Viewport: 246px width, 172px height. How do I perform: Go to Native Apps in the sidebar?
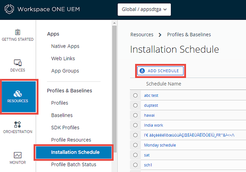tap(65, 46)
